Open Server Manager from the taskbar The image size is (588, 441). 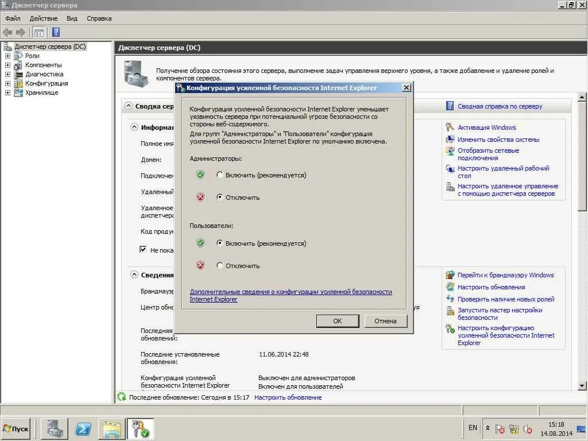55,428
